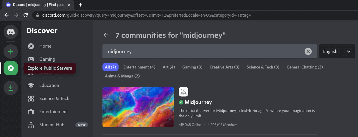The width and height of the screenshot is (358, 137).
Task: Click the 4,203,615 Members count
Action: coord(222,125)
